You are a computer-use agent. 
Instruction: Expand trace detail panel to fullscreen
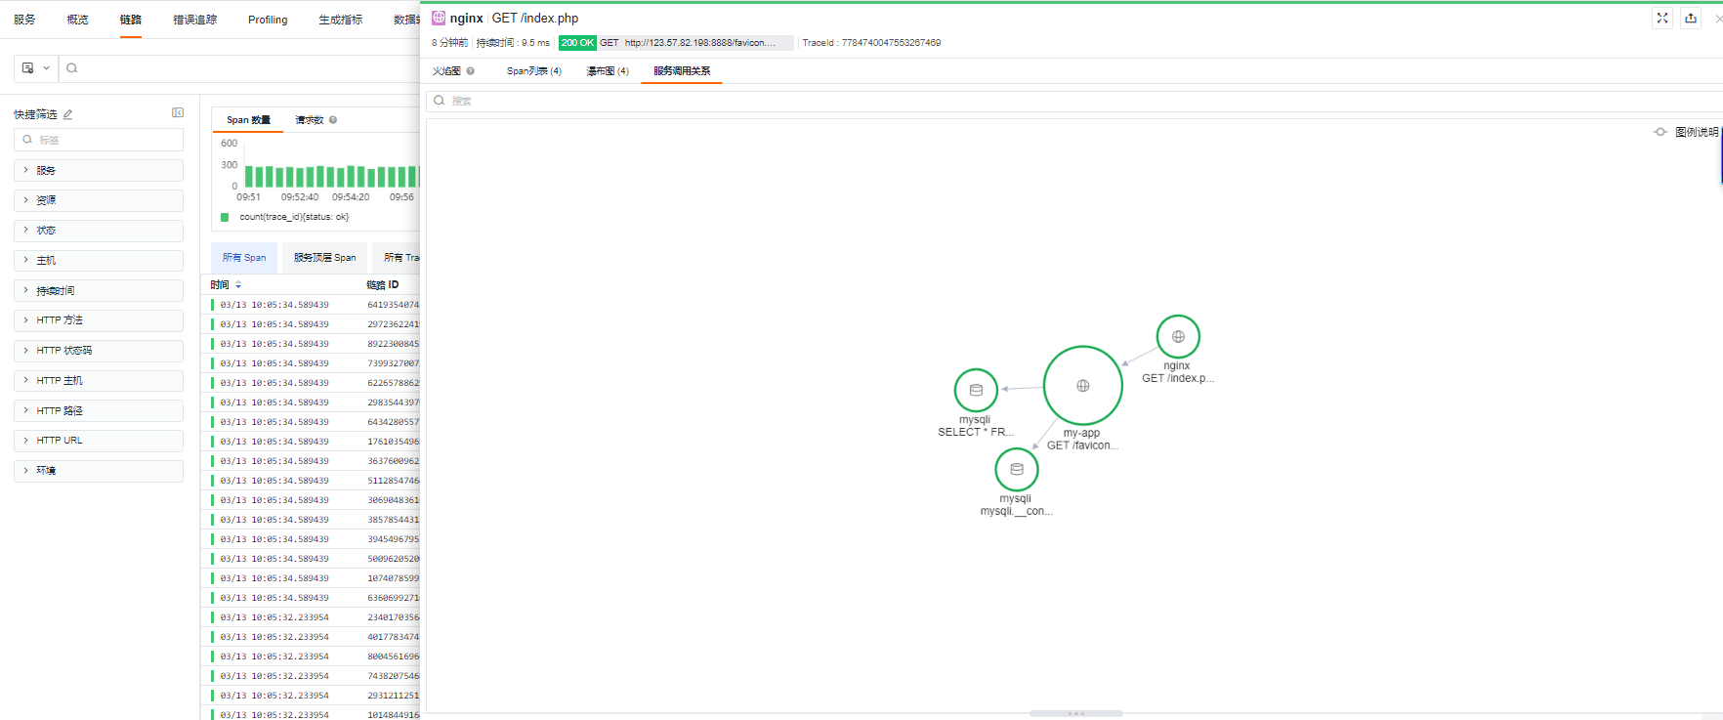click(x=1662, y=18)
